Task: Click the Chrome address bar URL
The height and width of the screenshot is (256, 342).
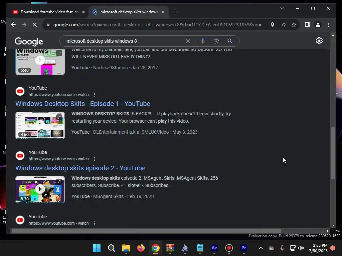Action: 159,25
